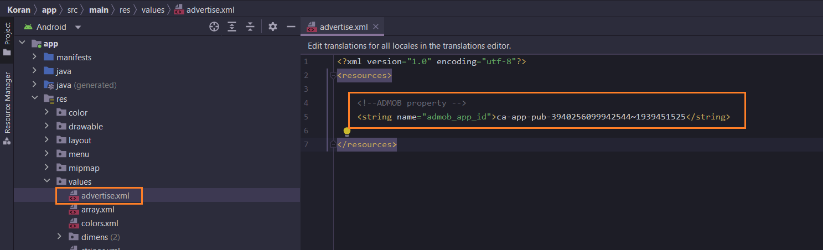Collapse the values folder
Image resolution: width=823 pixels, height=250 pixels.
(47, 182)
